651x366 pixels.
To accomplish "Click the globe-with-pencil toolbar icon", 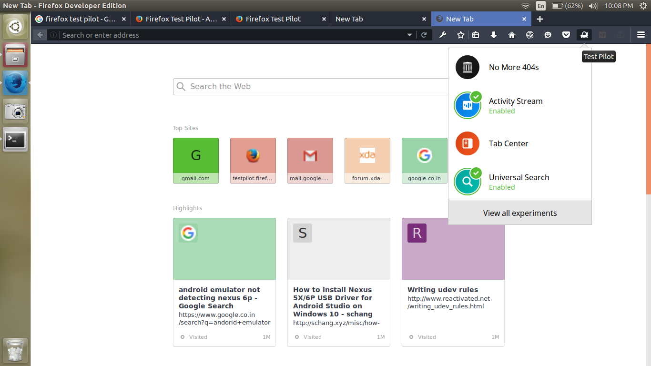I will pyautogui.click(x=530, y=35).
